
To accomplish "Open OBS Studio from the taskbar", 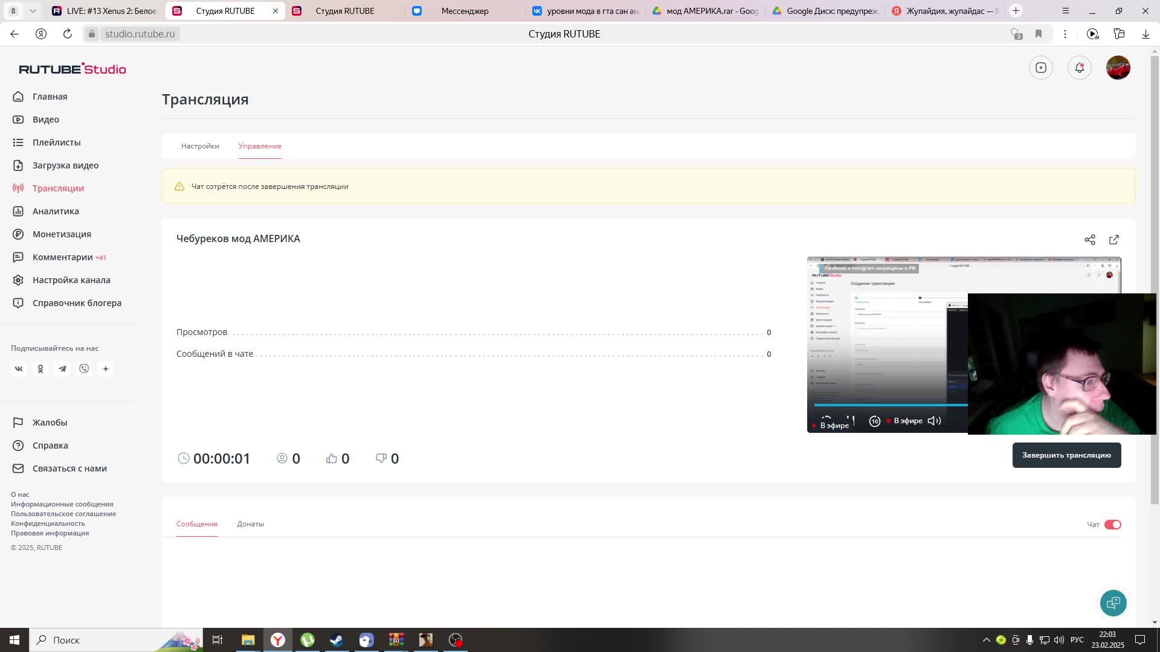I will [456, 640].
